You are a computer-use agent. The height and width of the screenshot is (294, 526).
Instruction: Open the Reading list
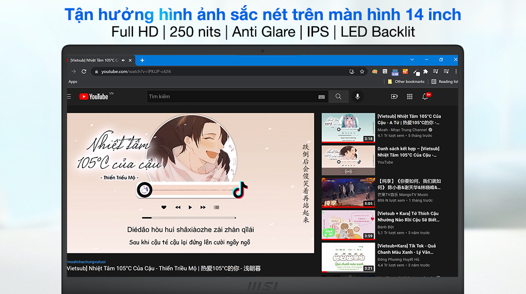[445, 81]
